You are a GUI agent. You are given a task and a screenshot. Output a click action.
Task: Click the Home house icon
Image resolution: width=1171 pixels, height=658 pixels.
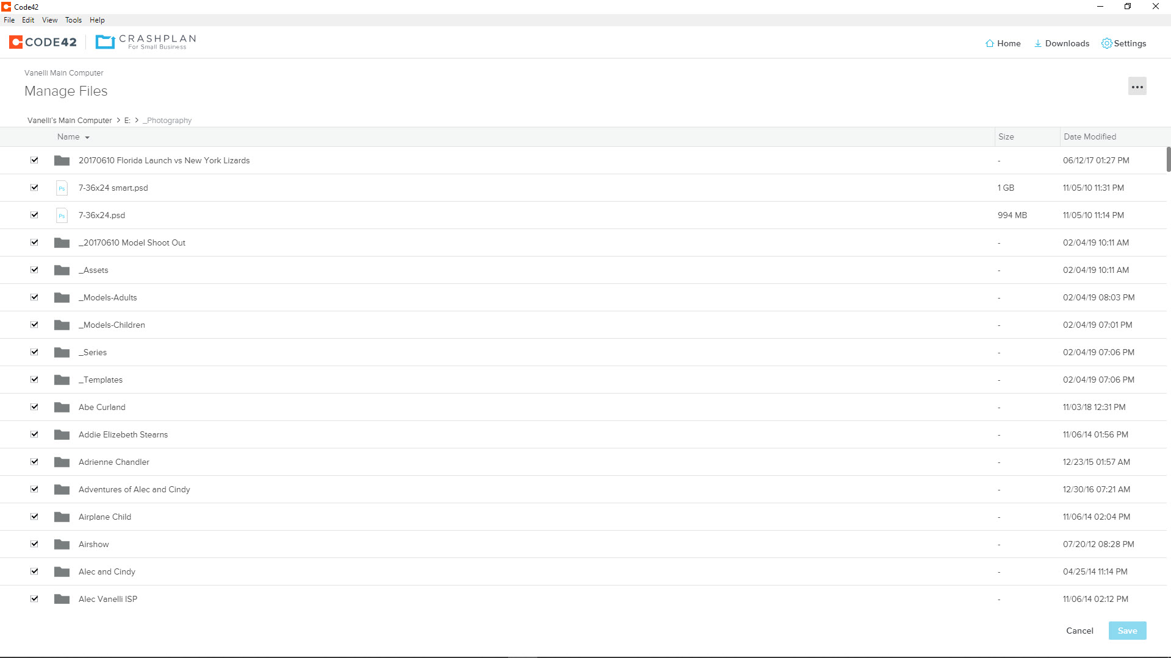989,43
